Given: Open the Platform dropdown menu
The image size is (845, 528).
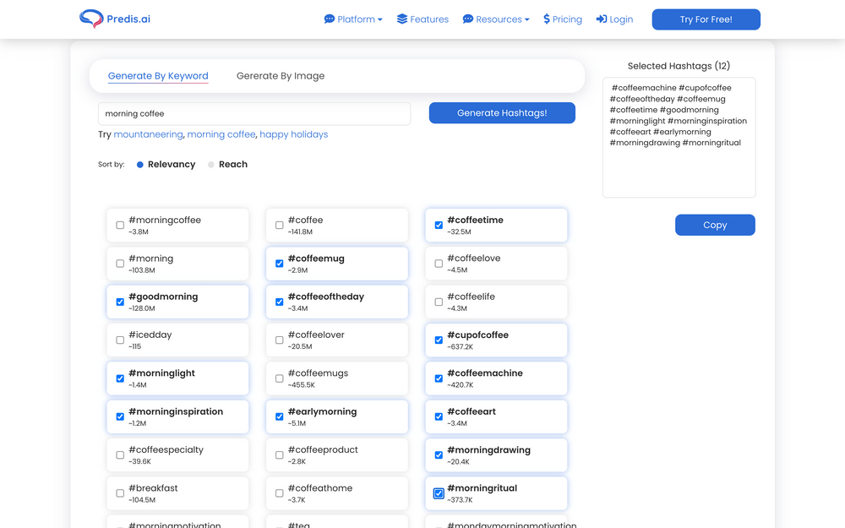Looking at the screenshot, I should (x=353, y=19).
